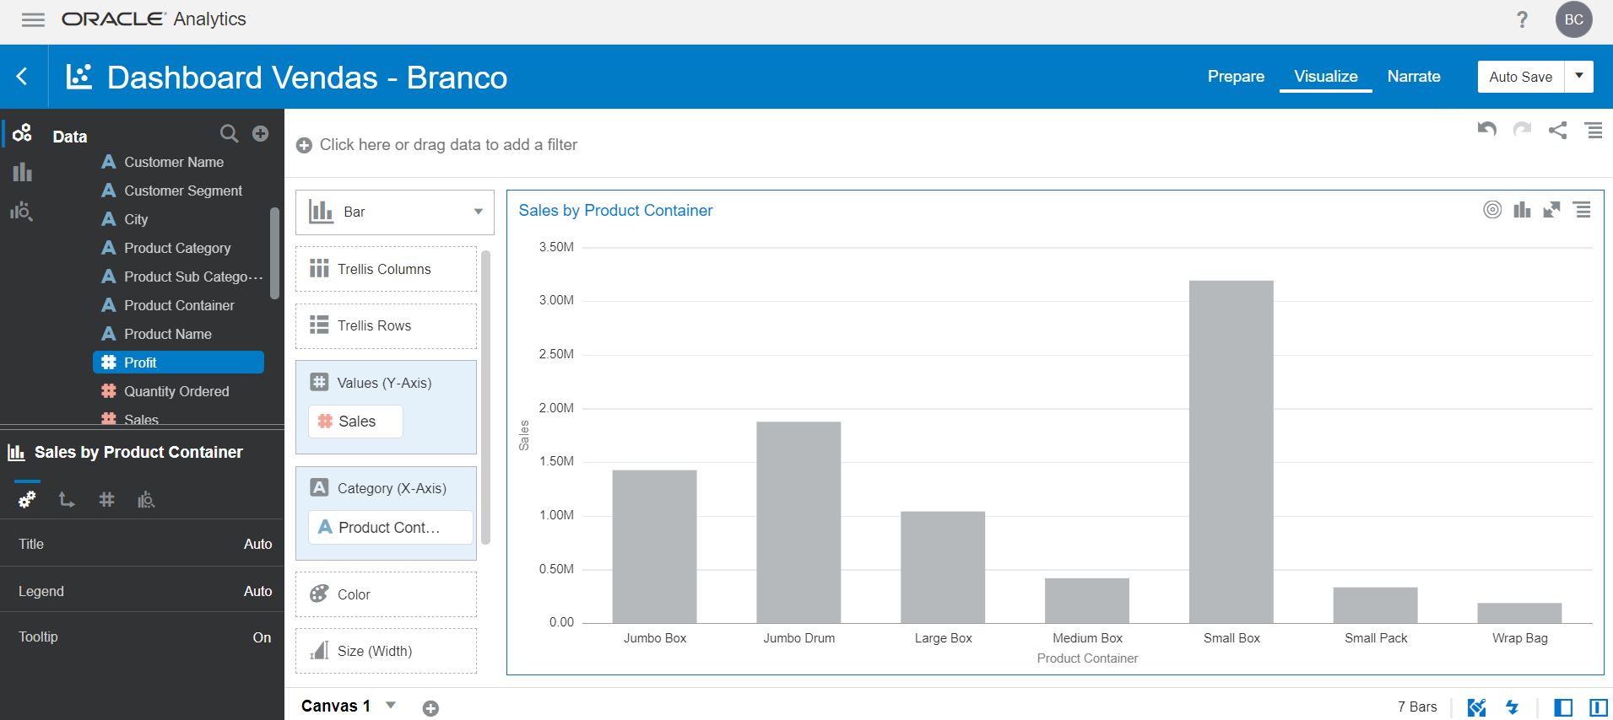Select Analytics properties tab icon

tap(146, 499)
